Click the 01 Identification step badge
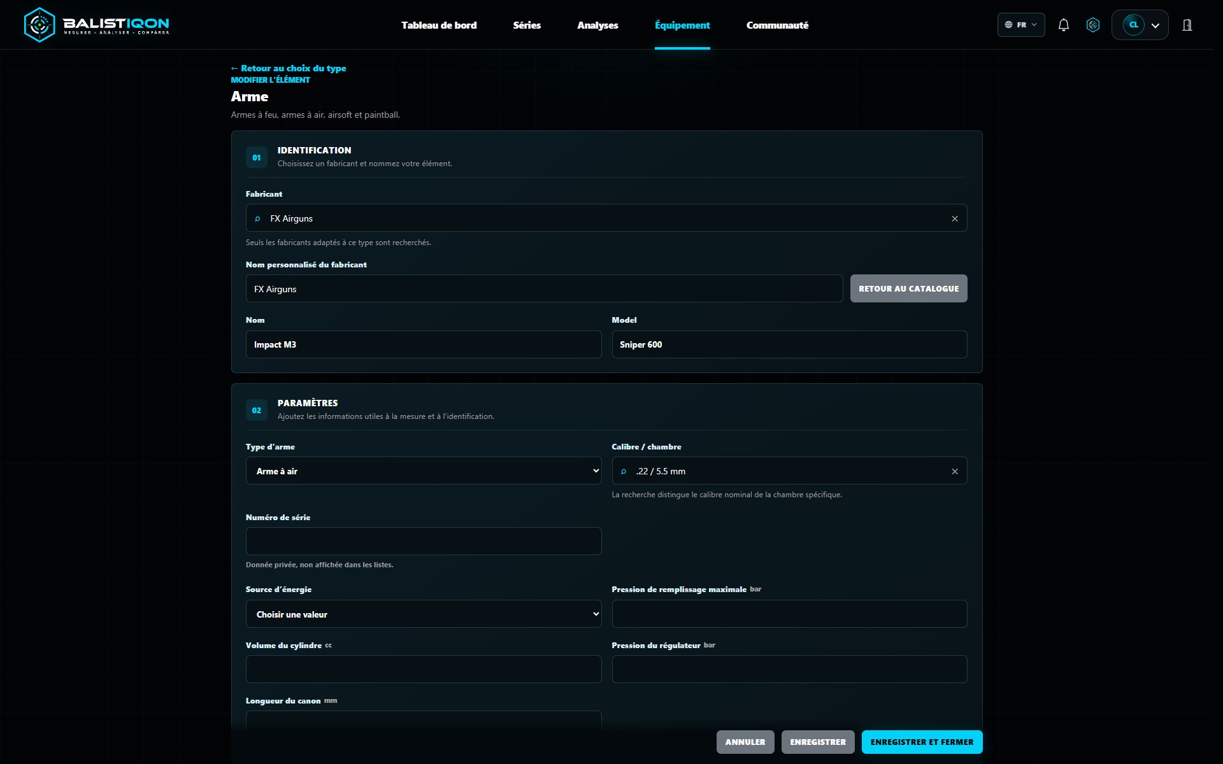 click(257, 157)
